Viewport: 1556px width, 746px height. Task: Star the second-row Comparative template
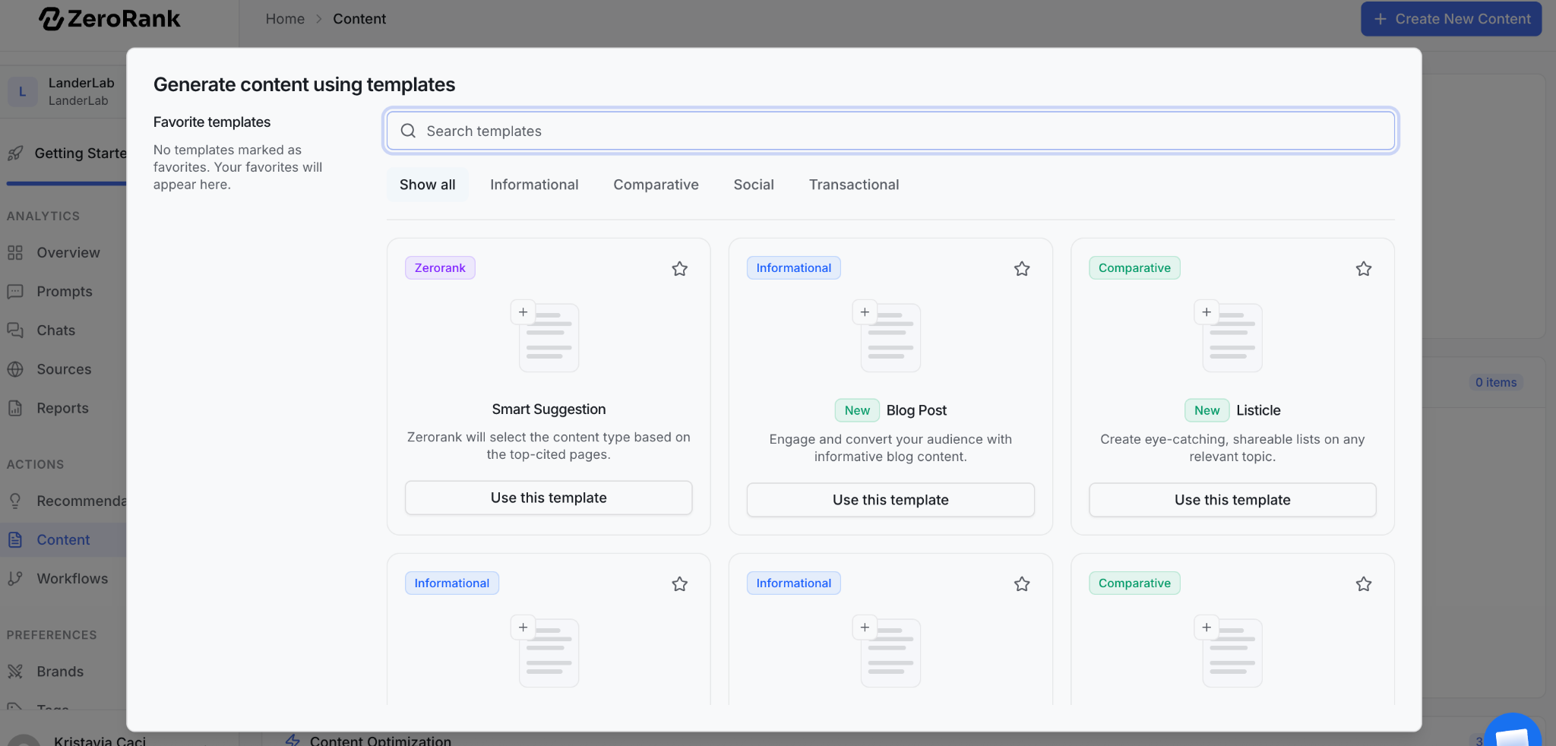(x=1364, y=584)
